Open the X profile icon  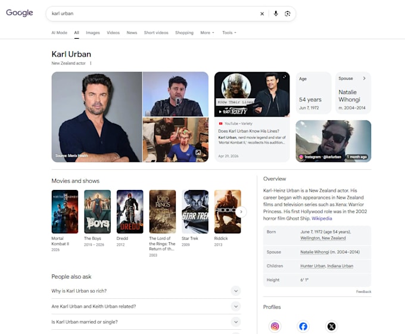(x=331, y=326)
